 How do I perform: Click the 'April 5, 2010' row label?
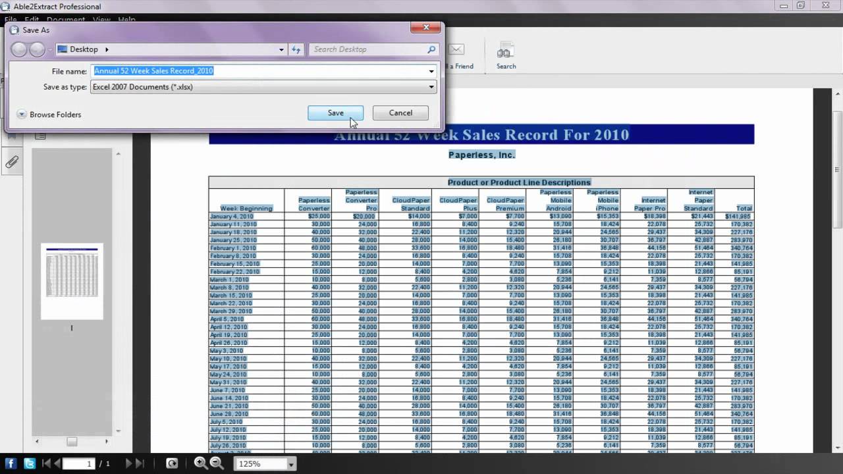(x=227, y=319)
